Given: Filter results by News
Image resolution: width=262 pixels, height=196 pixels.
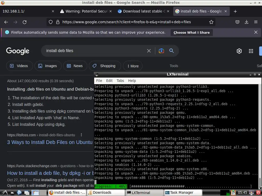Looking at the screenshot, I should (x=75, y=66).
